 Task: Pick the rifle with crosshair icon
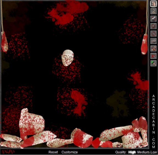pyautogui.click(x=153, y=34)
